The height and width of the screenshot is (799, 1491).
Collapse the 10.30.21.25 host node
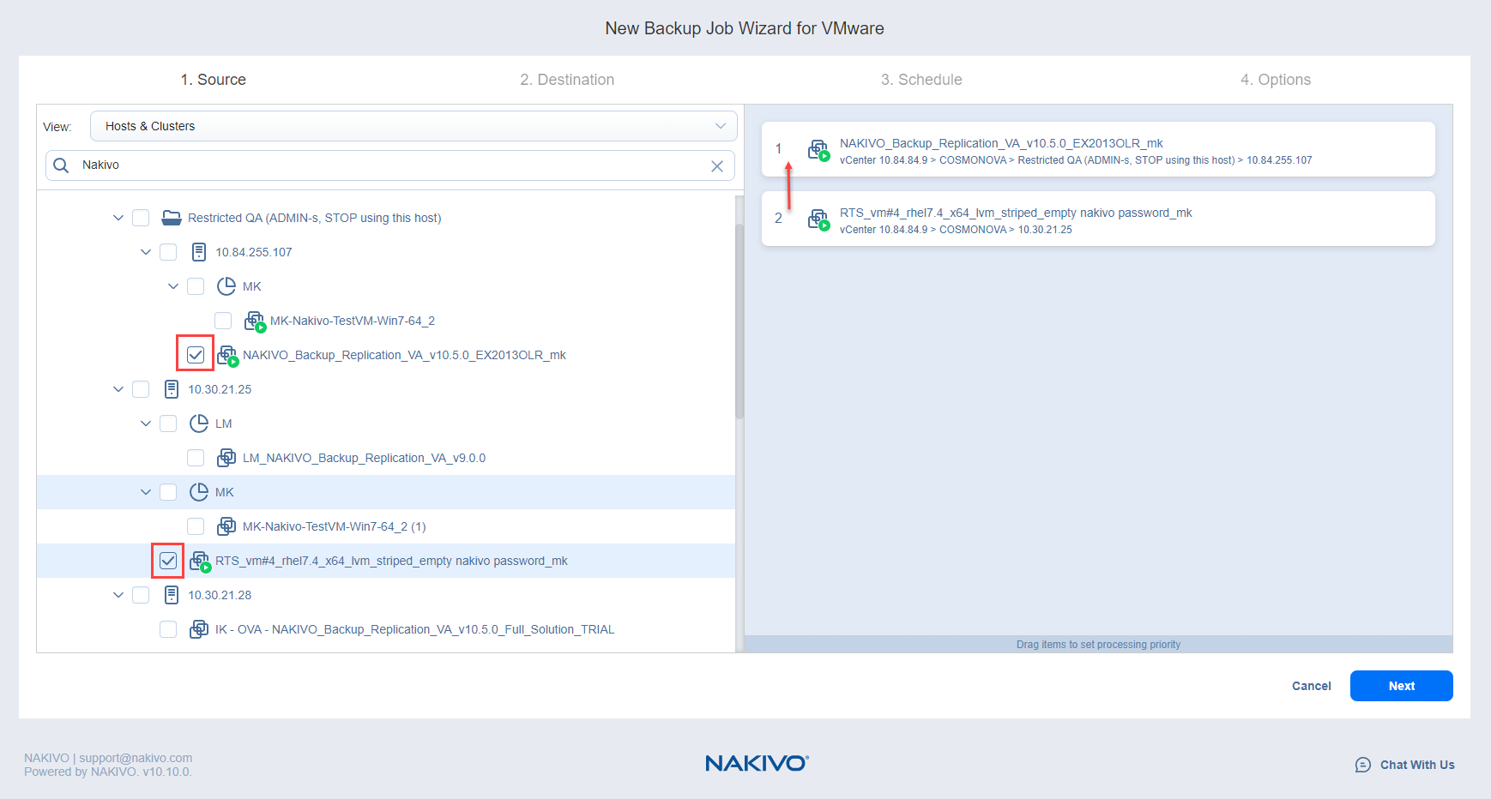[x=118, y=389]
